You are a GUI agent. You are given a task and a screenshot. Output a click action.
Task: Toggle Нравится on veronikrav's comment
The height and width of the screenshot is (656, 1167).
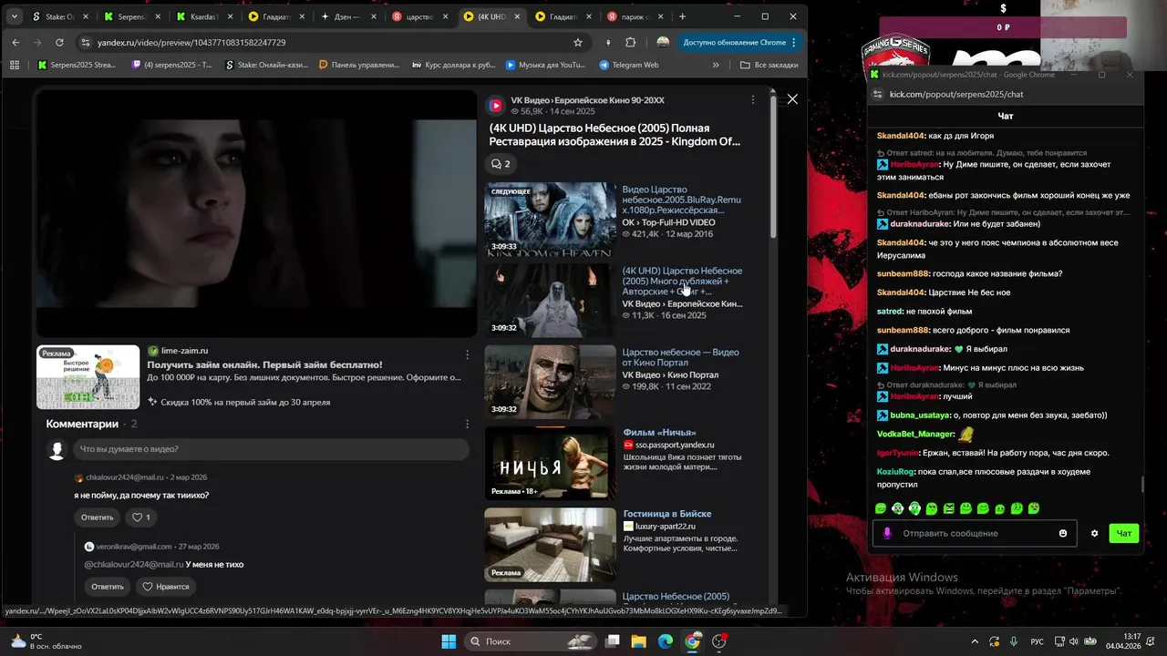[166, 587]
